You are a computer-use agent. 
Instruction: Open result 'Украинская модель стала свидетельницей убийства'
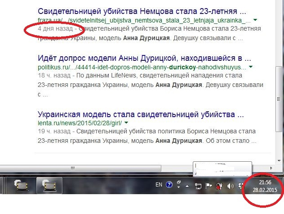point(141,114)
